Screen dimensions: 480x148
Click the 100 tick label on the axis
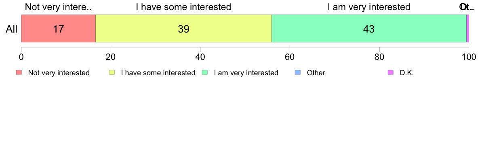[x=468, y=56]
